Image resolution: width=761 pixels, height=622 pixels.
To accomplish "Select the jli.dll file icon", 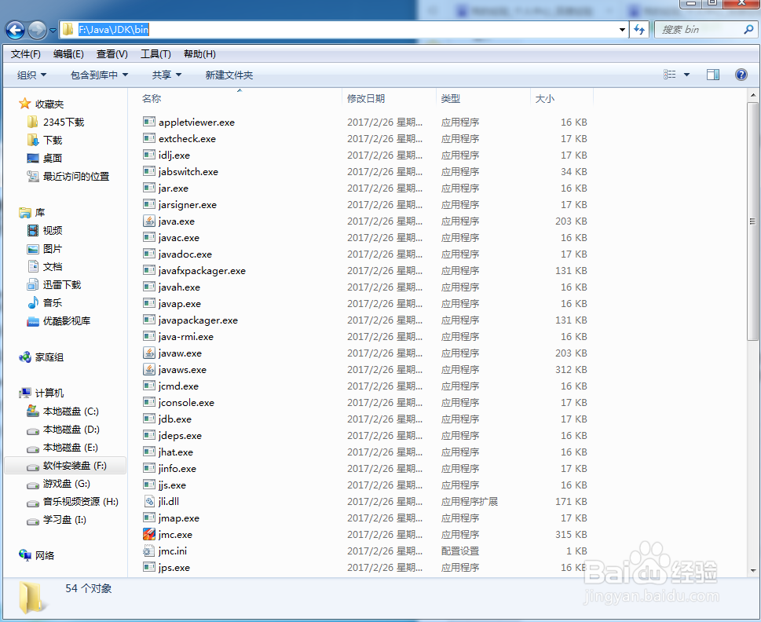I will [149, 501].
